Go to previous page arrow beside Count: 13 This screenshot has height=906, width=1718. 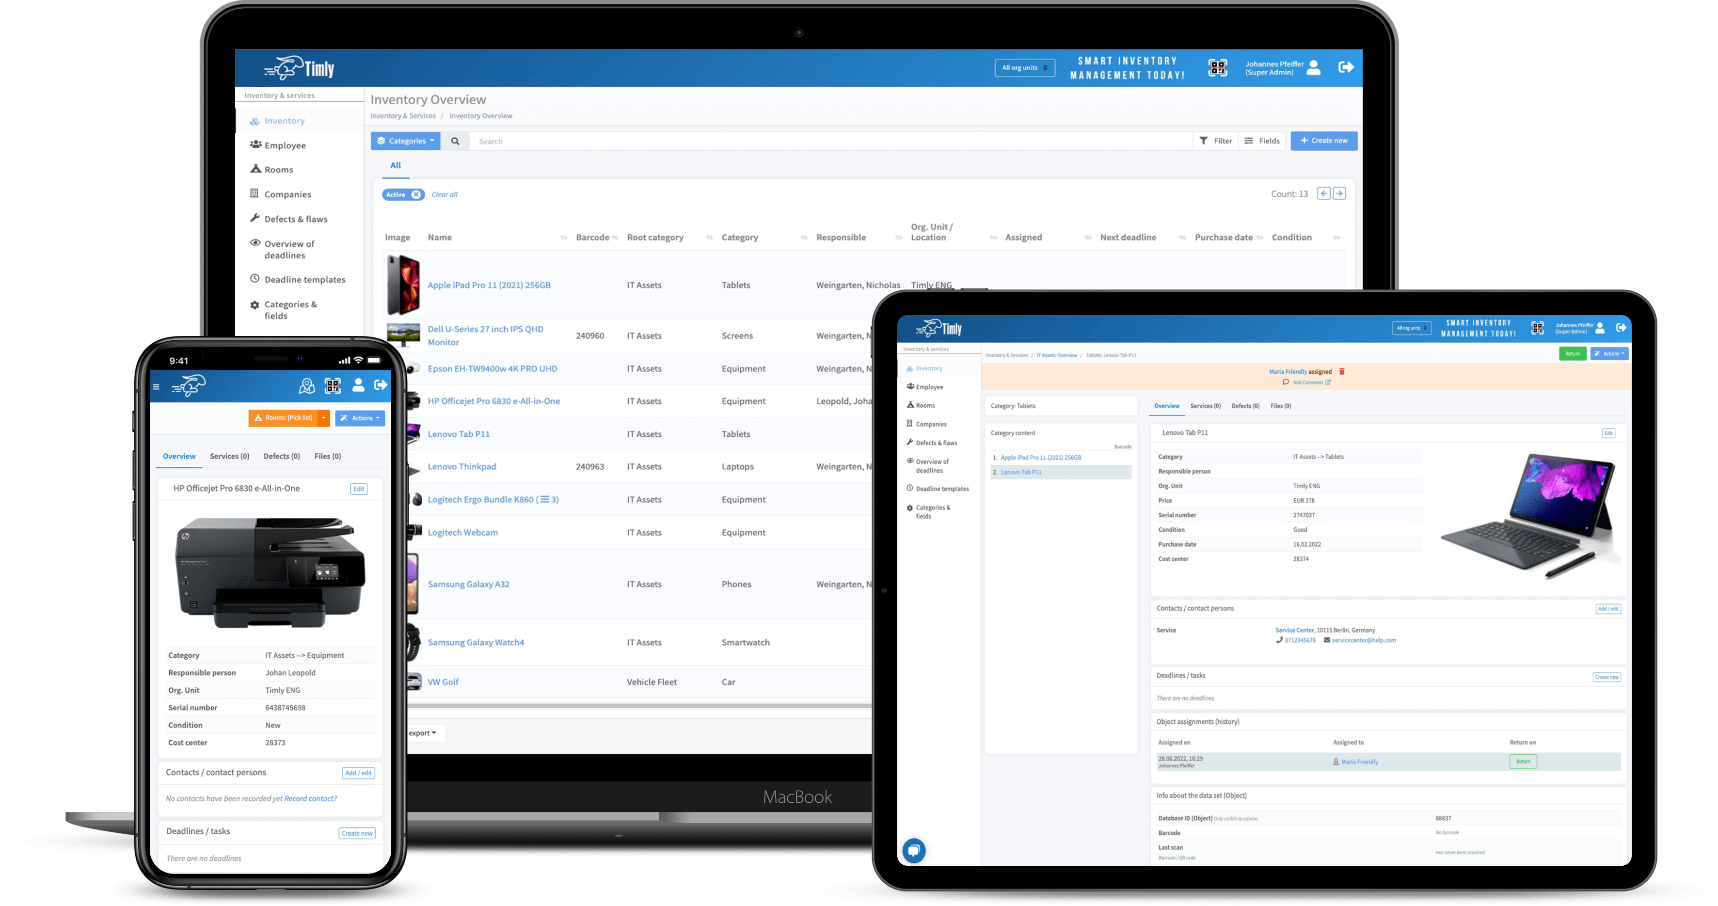pyautogui.click(x=1324, y=193)
